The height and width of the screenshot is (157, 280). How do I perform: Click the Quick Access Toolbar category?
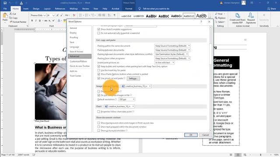pos(80,66)
